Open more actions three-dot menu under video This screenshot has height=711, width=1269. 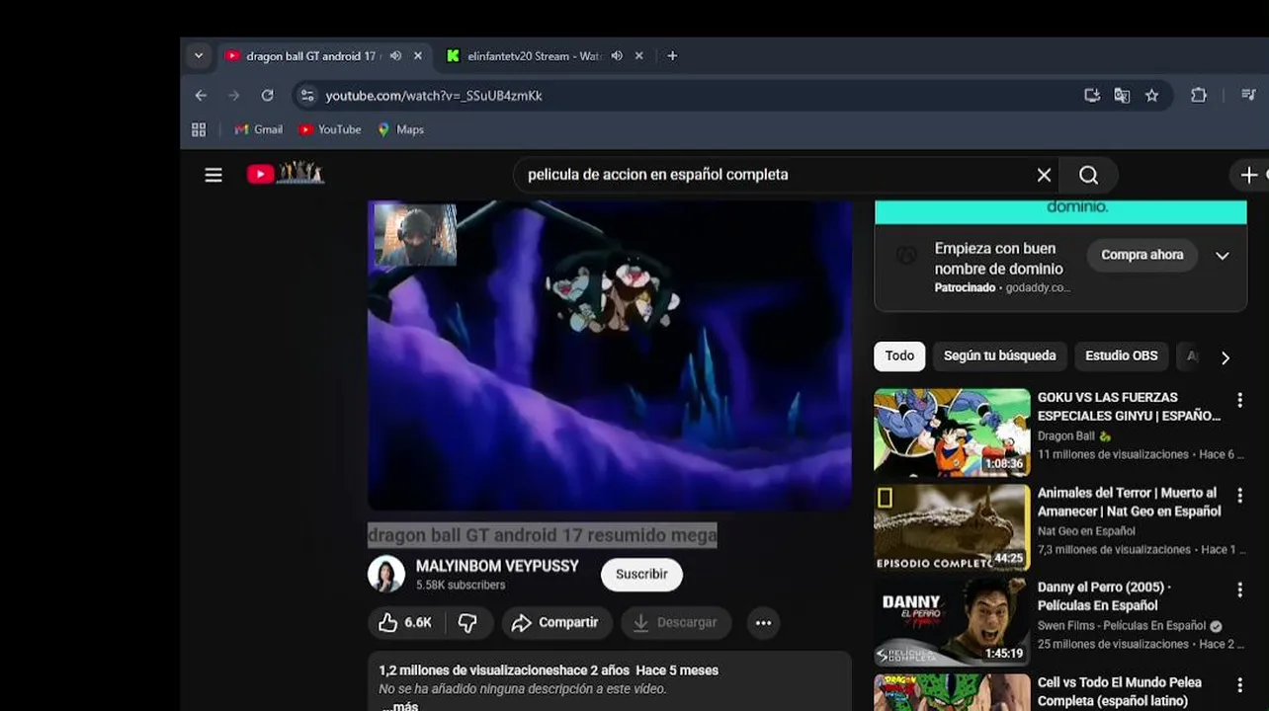pyautogui.click(x=763, y=622)
